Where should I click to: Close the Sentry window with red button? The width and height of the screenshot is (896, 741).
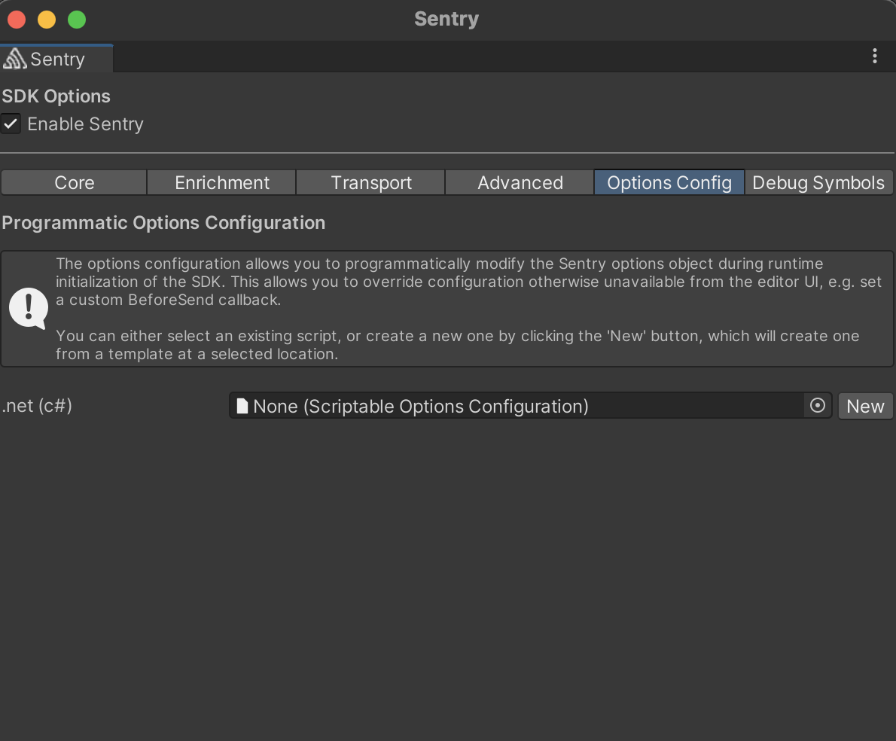click(17, 20)
